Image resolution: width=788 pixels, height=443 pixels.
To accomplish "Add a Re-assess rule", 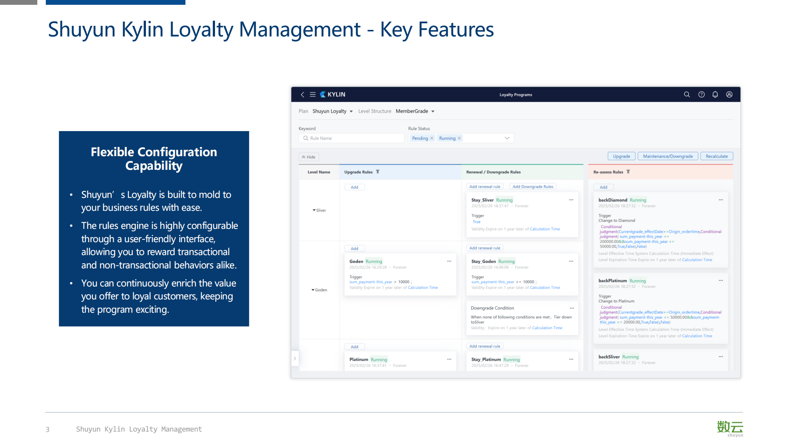I will click(x=603, y=187).
